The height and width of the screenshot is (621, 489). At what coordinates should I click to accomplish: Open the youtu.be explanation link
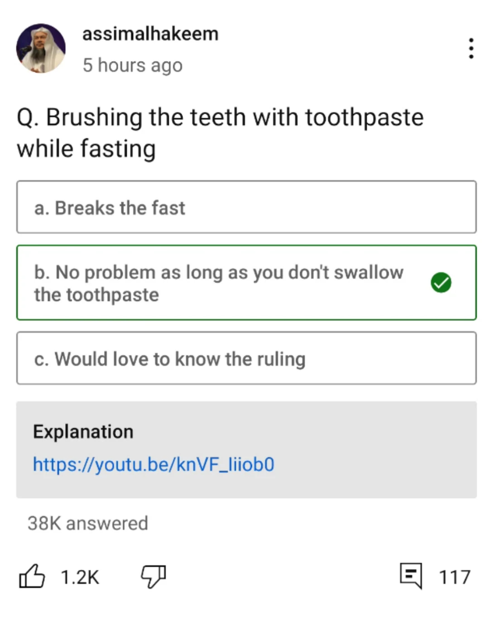click(153, 464)
